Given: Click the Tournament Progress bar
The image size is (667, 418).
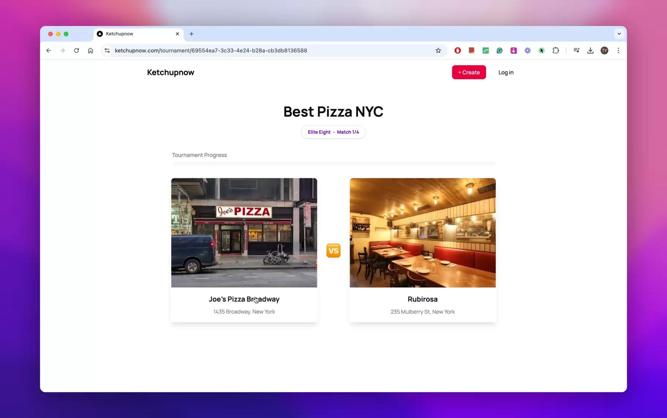Looking at the screenshot, I should click(333, 163).
